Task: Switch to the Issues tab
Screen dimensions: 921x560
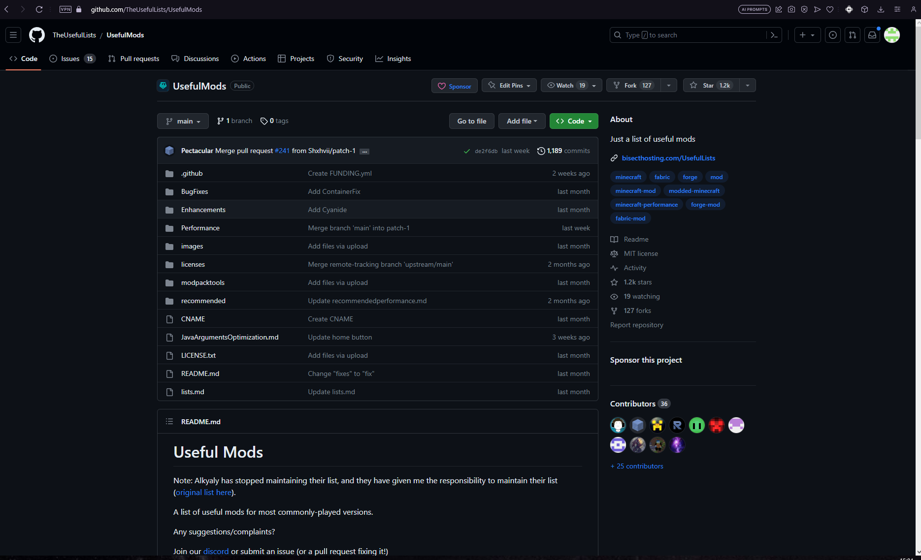Action: click(x=69, y=59)
